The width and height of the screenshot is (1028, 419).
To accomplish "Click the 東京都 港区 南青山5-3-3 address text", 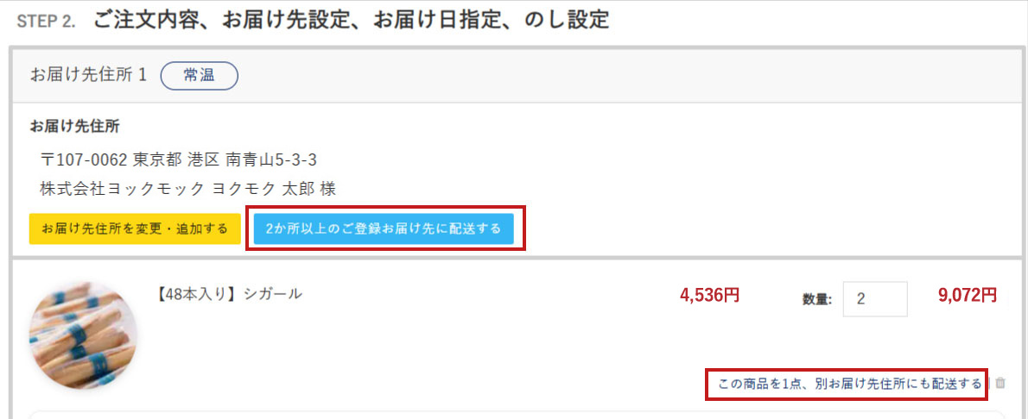I will pos(225,159).
